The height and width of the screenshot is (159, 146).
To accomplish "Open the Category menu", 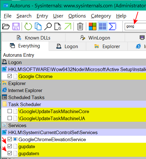I will 101,16.
